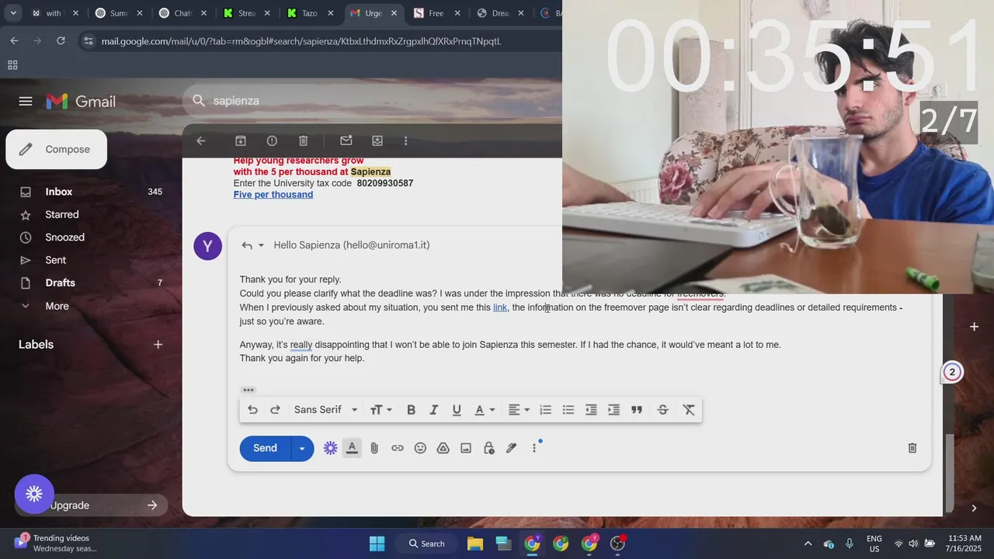994x559 pixels.
Task: Open more actions menu in mail toolbar
Action: tap(405, 141)
